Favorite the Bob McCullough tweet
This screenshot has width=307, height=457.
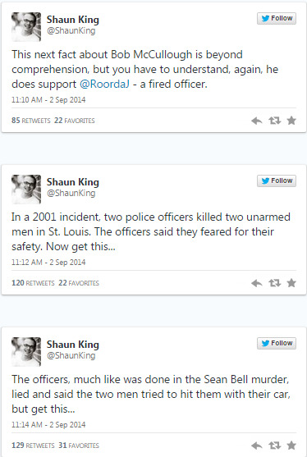(291, 121)
